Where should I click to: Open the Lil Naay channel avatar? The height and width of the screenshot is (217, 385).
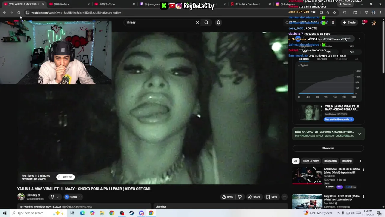pyautogui.click(x=21, y=197)
